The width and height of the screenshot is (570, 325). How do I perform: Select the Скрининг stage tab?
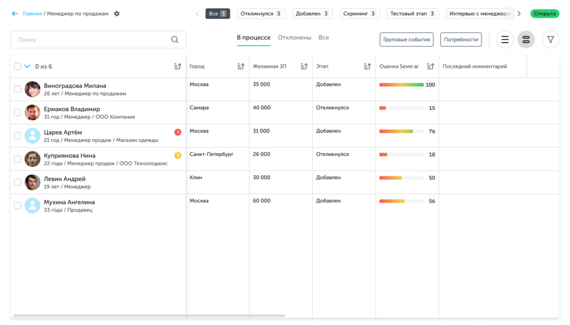360,13
